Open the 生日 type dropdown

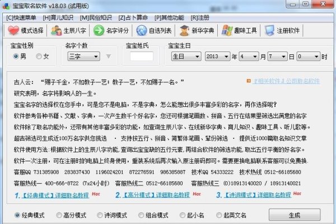[x=186, y=57]
